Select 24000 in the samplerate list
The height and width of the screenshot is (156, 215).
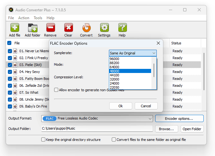[x=130, y=83]
